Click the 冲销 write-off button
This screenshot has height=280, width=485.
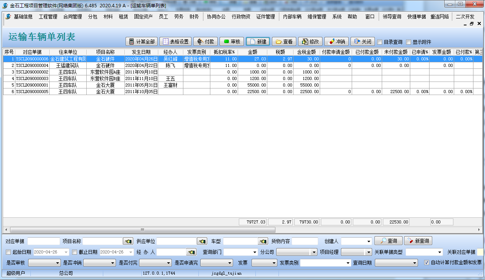click(336, 42)
